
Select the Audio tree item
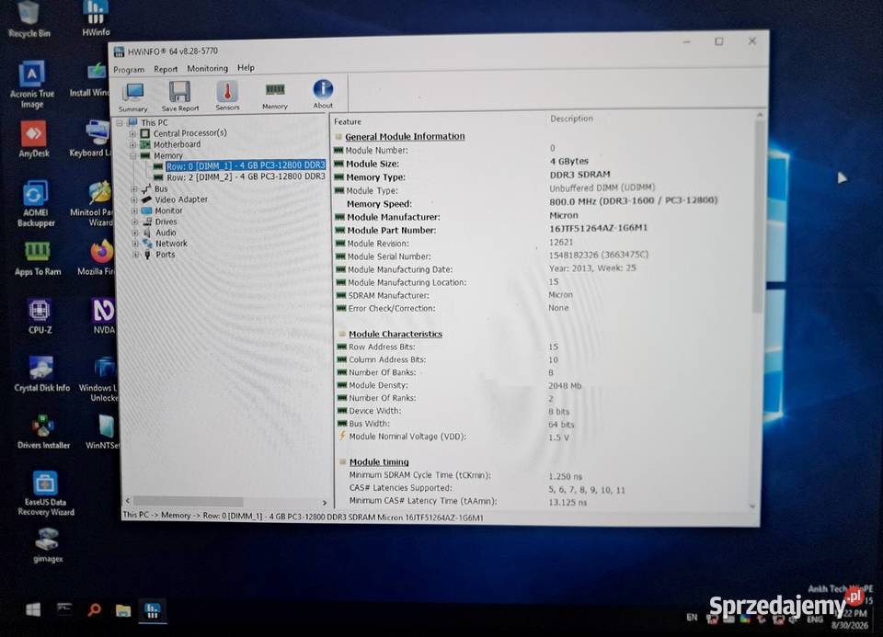166,233
